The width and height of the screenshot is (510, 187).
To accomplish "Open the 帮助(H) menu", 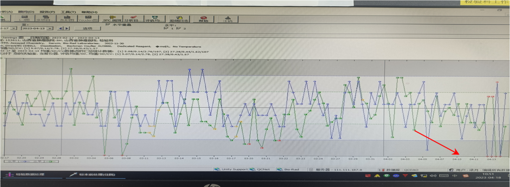I will (x=89, y=12).
